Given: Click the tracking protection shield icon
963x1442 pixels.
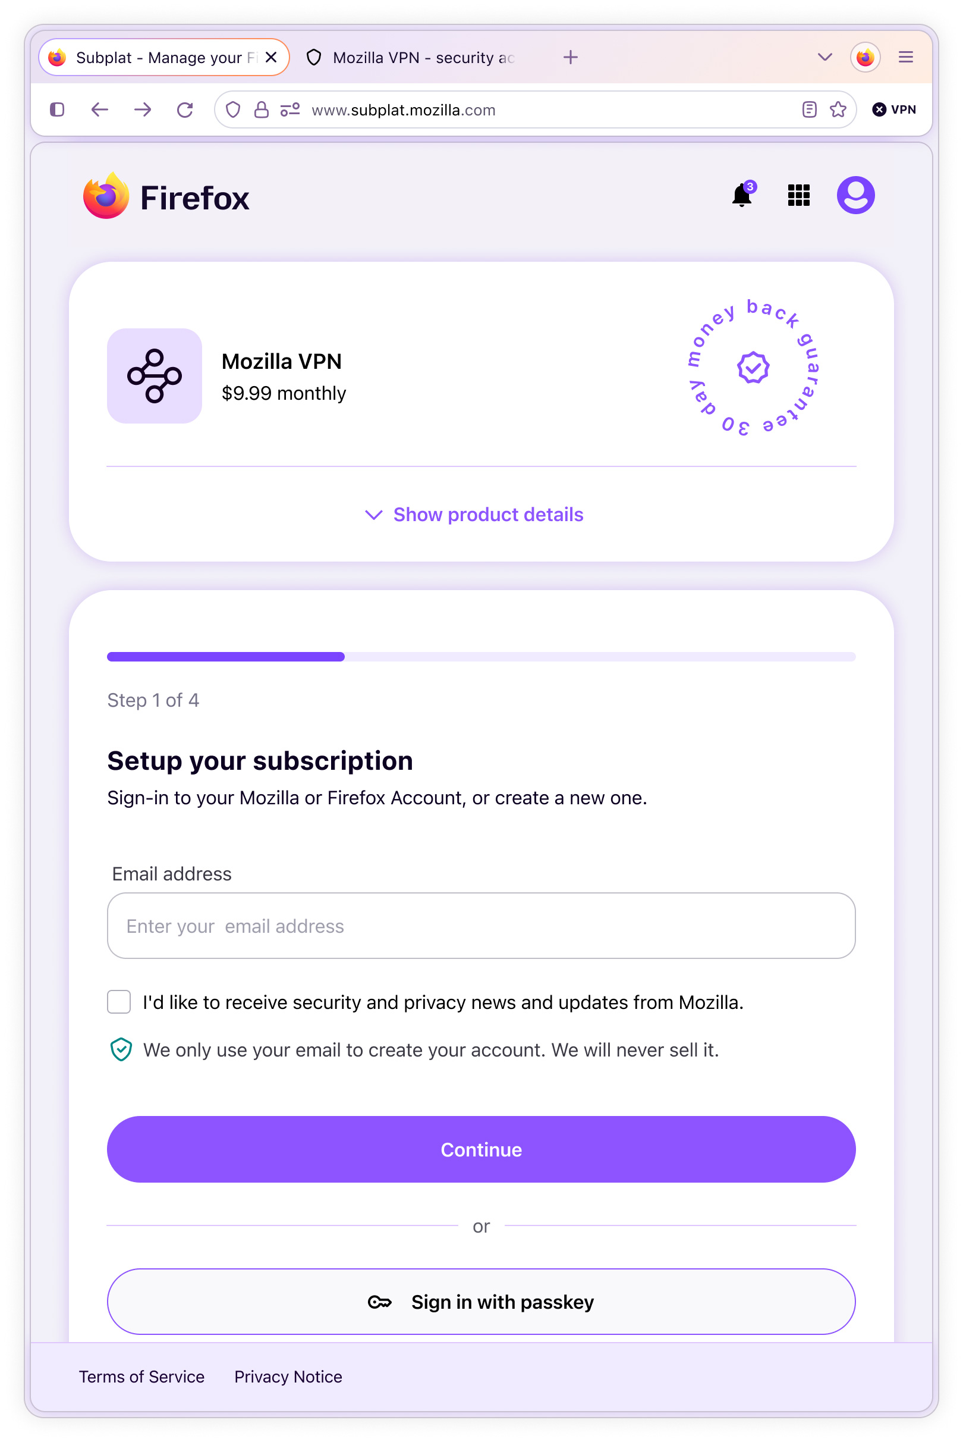Looking at the screenshot, I should [233, 109].
